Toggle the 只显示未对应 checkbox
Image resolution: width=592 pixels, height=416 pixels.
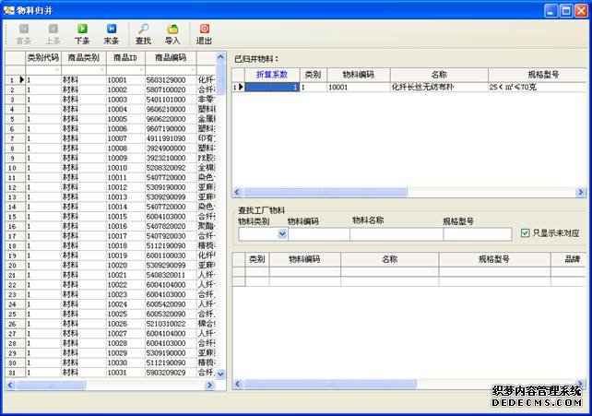click(x=526, y=233)
